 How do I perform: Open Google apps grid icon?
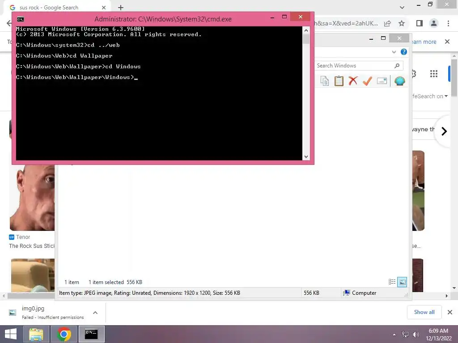click(x=434, y=74)
